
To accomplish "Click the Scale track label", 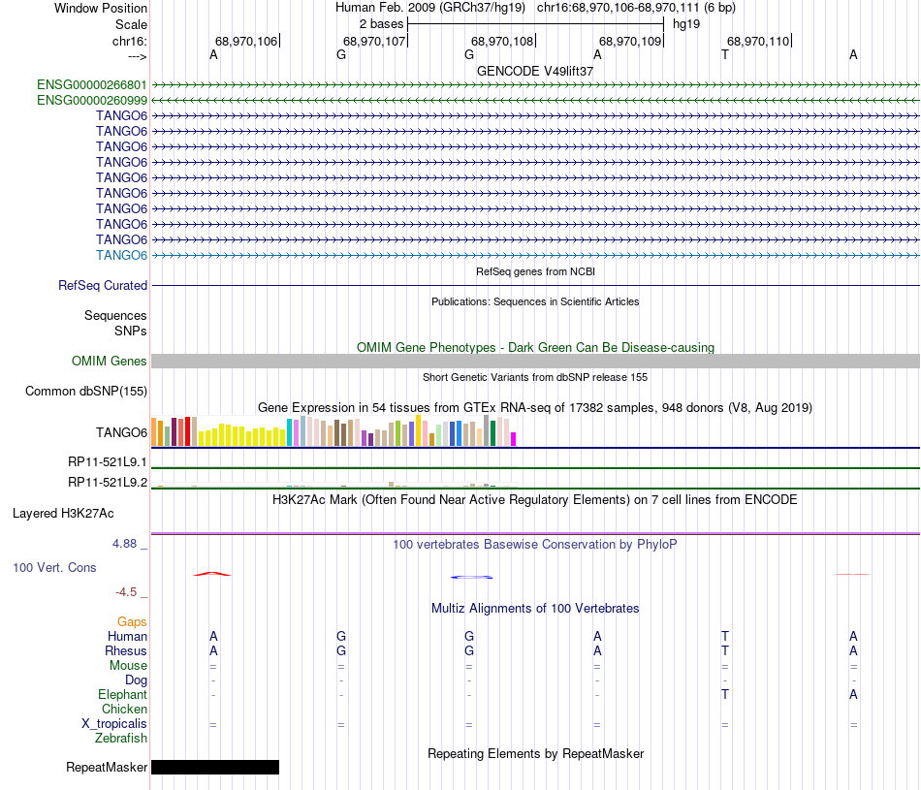I will click(x=131, y=24).
